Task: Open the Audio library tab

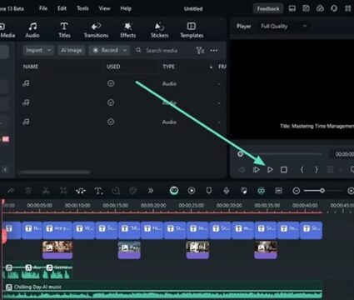Action: tap(32, 30)
